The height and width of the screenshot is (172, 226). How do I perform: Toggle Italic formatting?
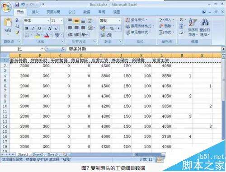33,28
